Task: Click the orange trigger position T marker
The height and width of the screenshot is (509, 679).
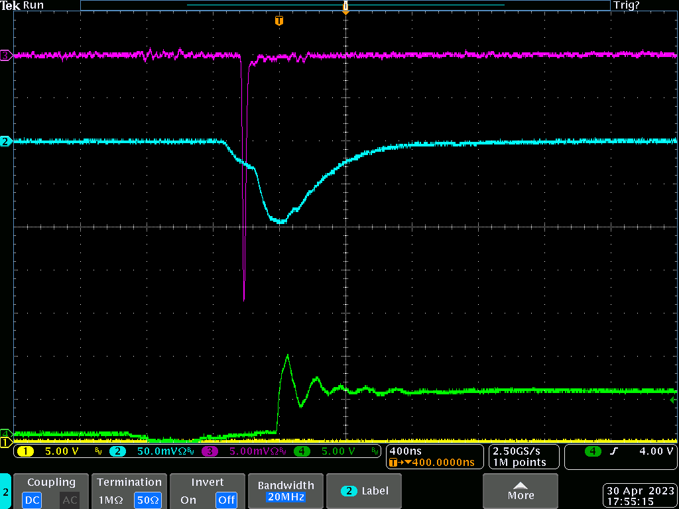Action: click(x=279, y=21)
